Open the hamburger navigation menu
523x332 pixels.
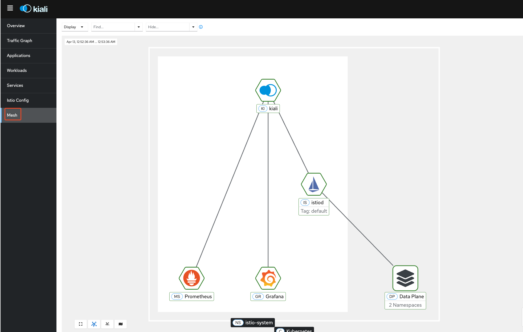click(x=10, y=8)
